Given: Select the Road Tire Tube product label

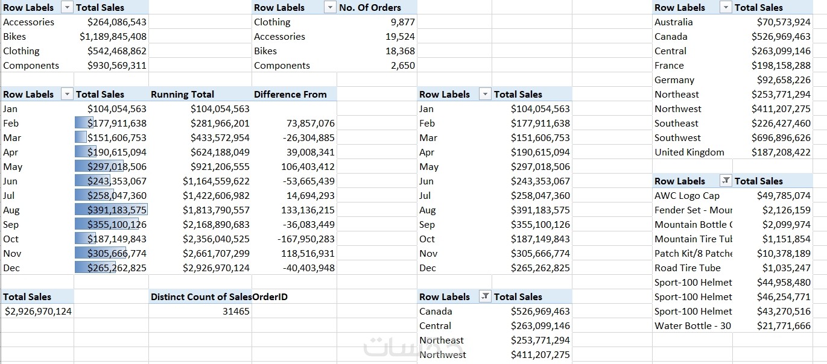Looking at the screenshot, I should [x=687, y=268].
